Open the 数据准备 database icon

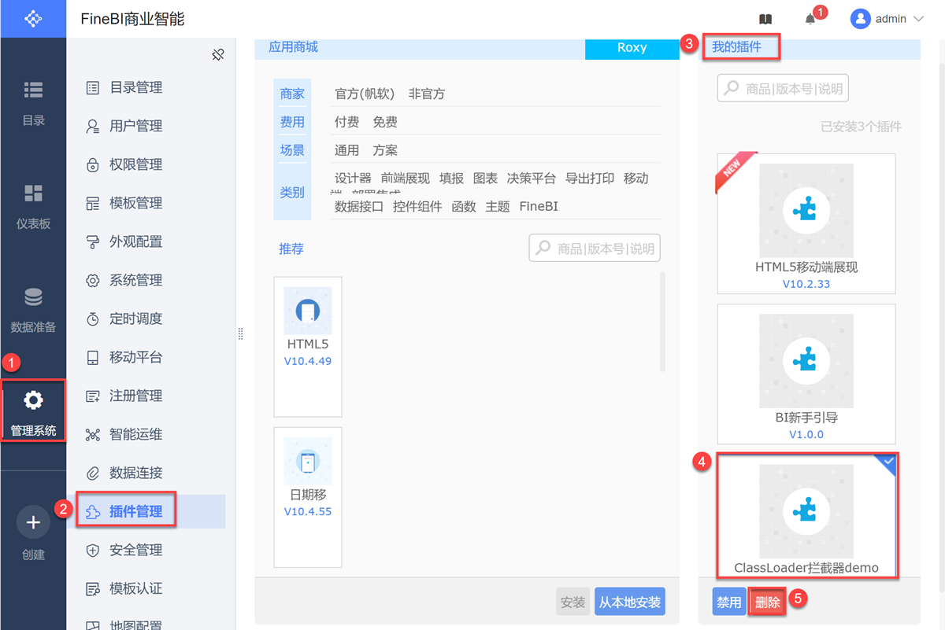point(33,297)
